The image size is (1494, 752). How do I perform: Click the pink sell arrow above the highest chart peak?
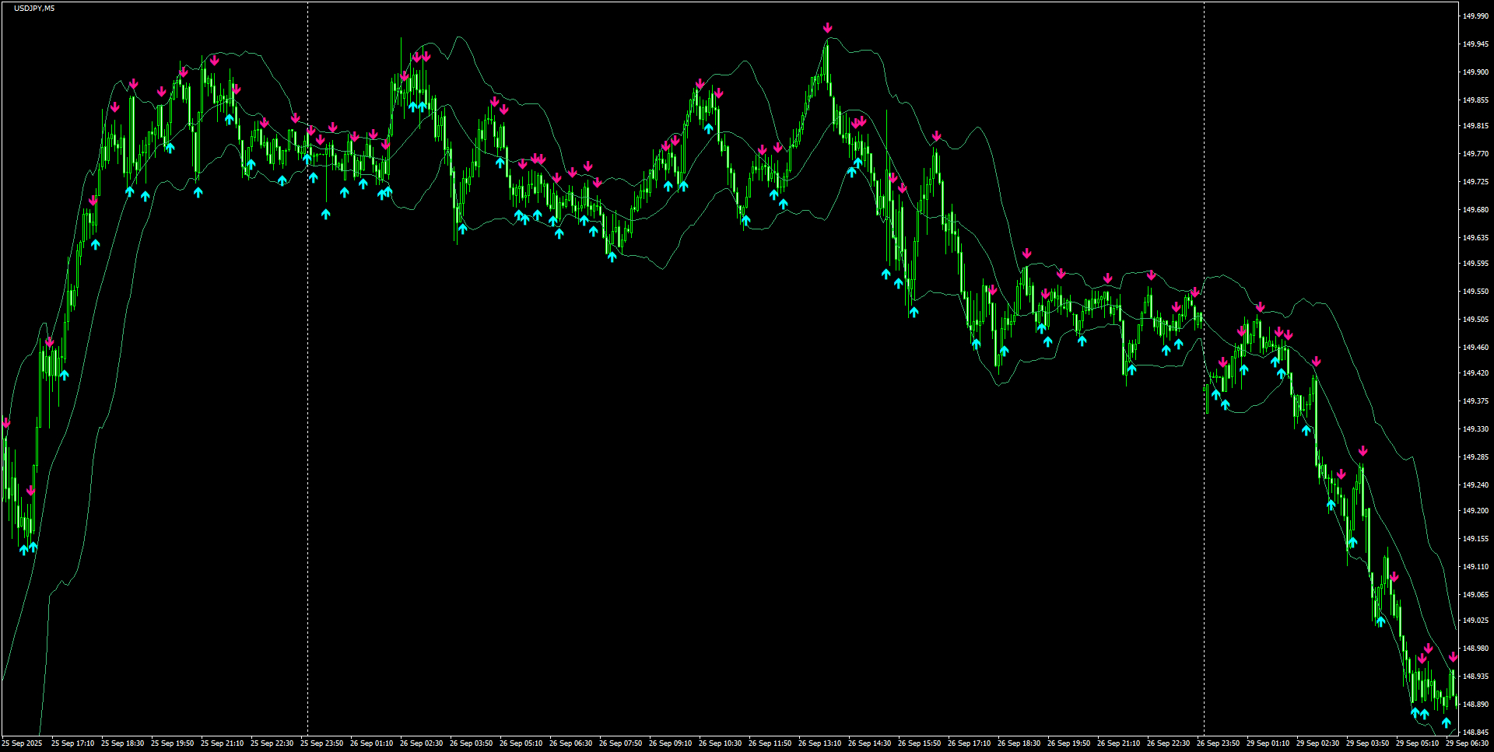[x=827, y=26]
